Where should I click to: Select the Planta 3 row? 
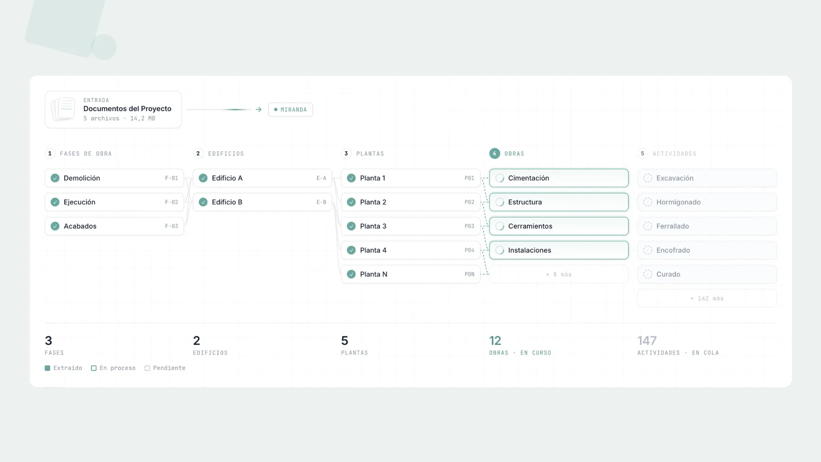410,226
